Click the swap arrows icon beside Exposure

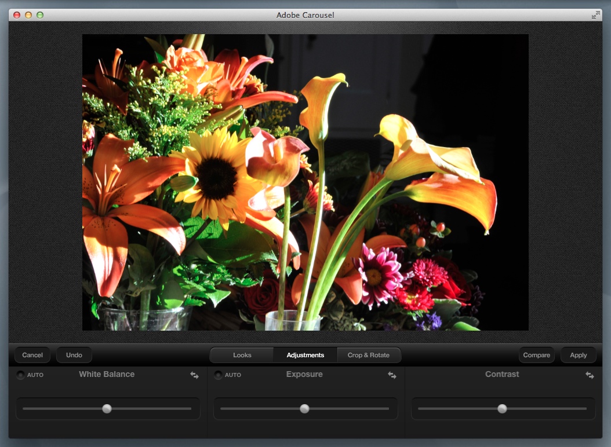point(392,375)
